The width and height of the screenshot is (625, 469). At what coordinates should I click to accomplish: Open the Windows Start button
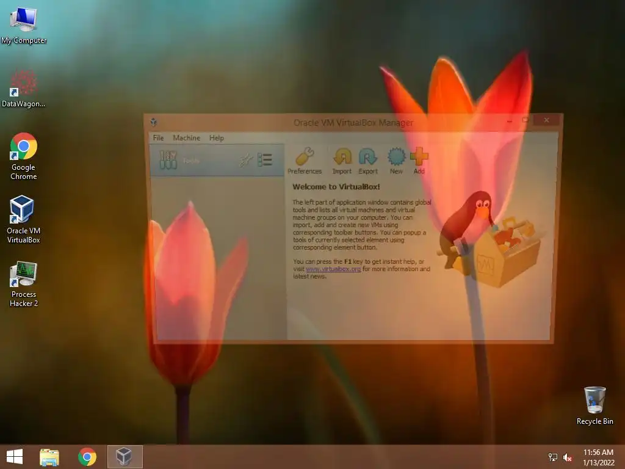tap(15, 457)
